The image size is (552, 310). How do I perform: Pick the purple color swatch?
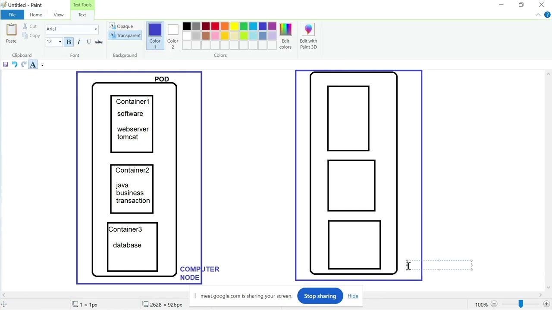click(x=272, y=27)
